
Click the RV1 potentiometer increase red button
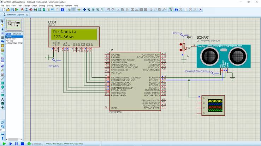click(181, 44)
